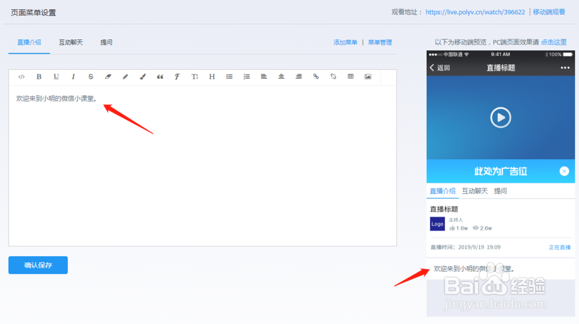Apply bold formatting

39,77
